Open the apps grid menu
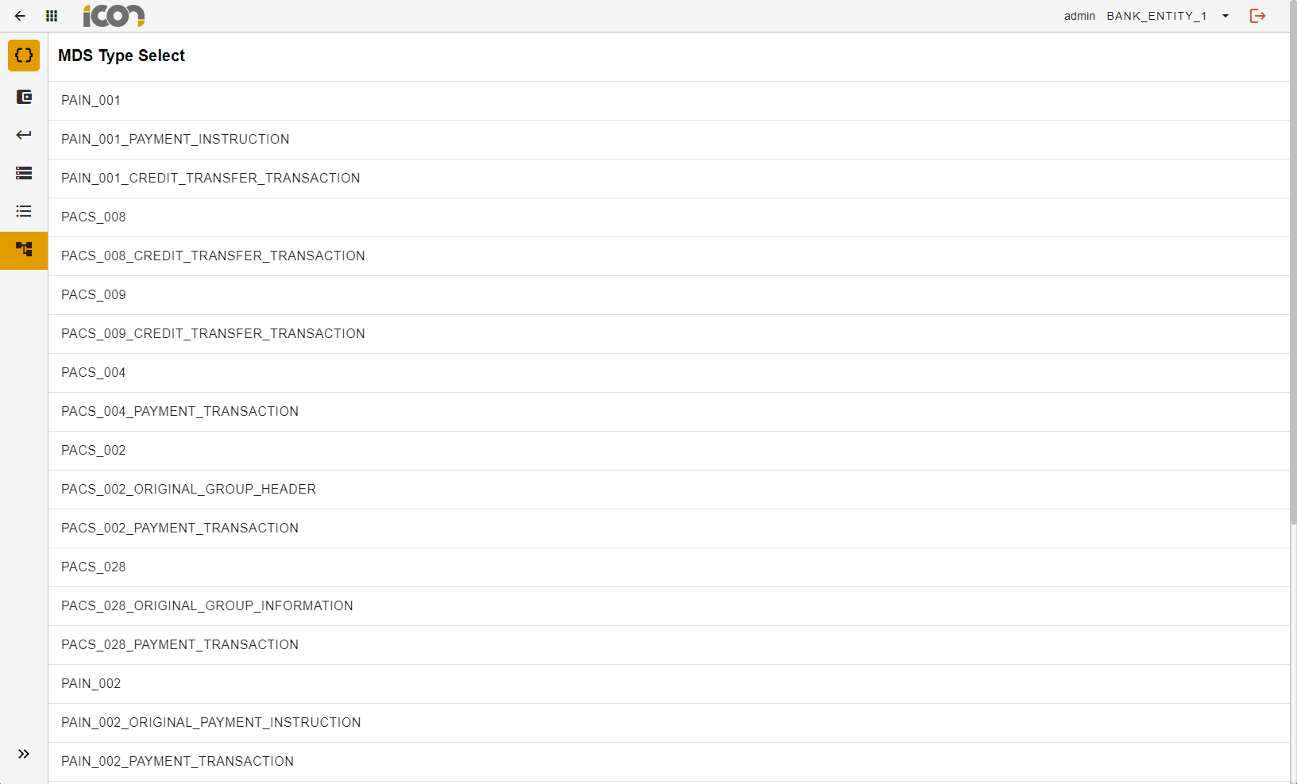The image size is (1297, 784). (52, 16)
